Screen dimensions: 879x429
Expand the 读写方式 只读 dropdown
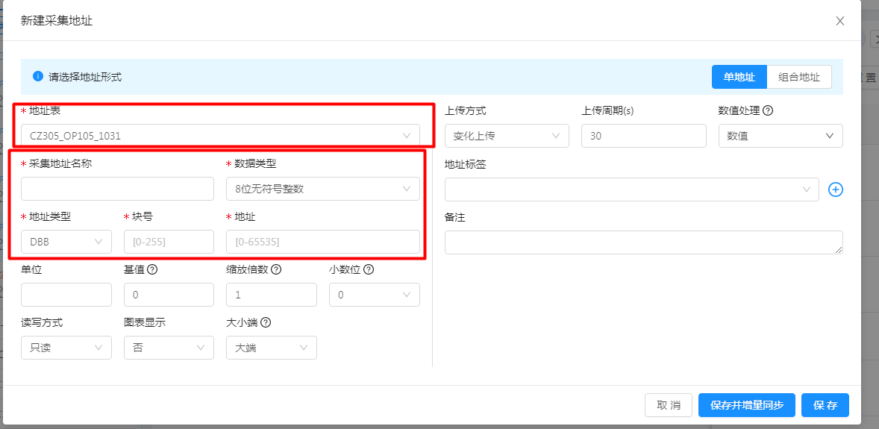pos(66,348)
